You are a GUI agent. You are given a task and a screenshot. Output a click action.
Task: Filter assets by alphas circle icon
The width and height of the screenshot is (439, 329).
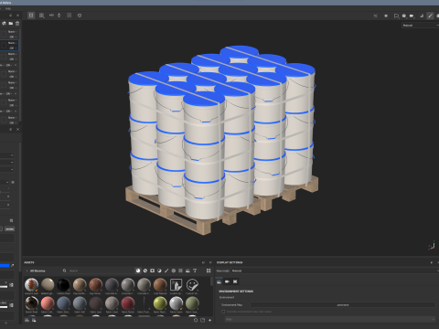174,271
